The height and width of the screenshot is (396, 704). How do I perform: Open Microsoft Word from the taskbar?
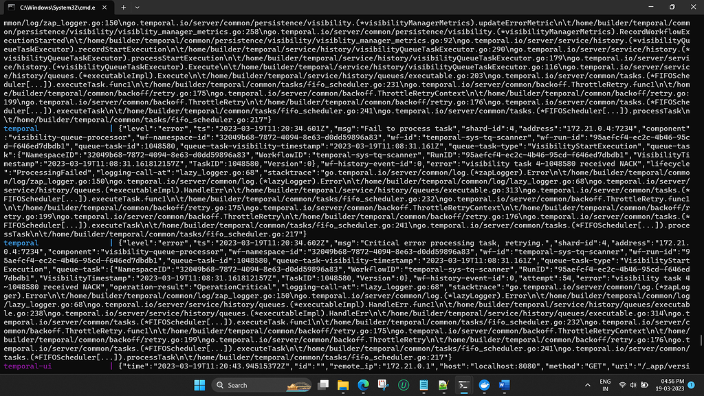503,385
